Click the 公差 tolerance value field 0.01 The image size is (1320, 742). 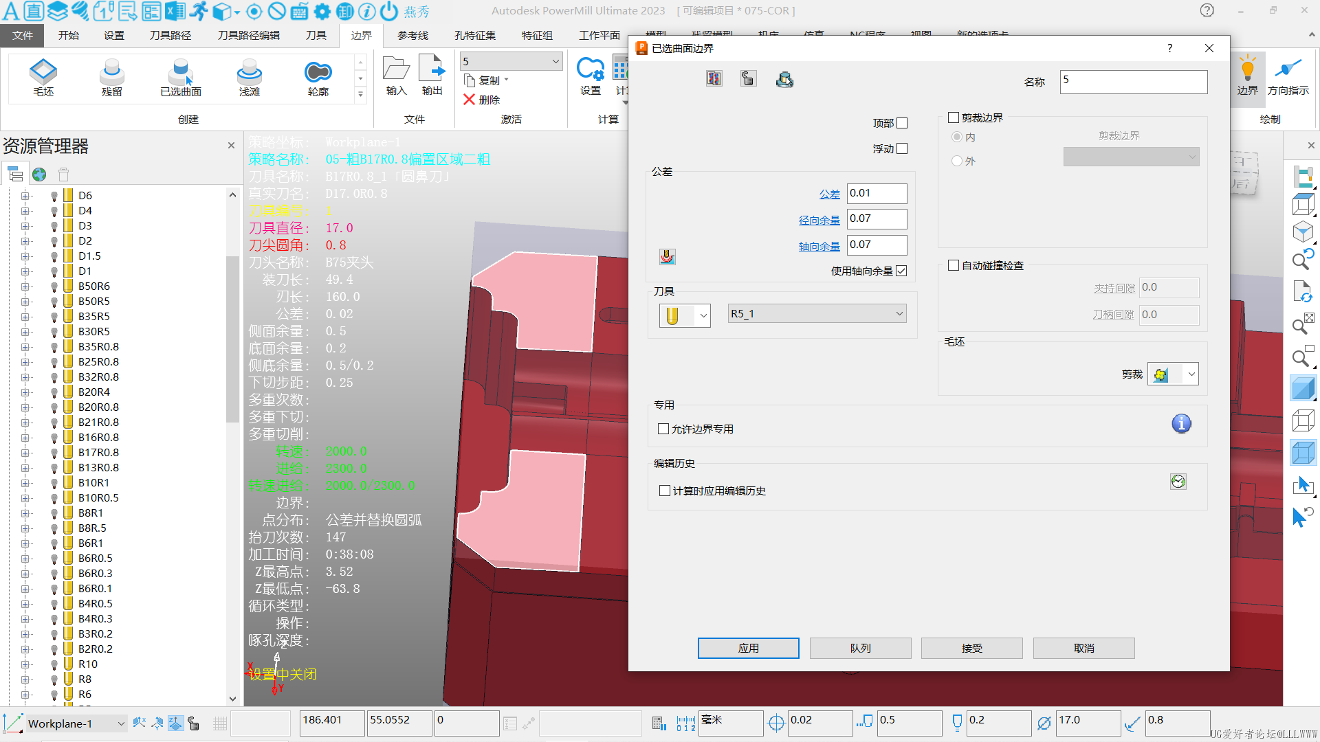click(877, 193)
